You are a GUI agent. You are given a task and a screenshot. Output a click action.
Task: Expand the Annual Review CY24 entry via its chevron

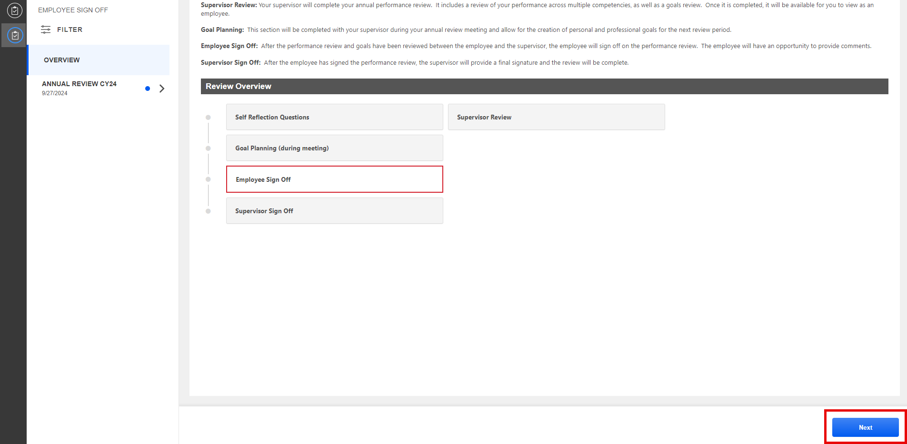click(x=162, y=88)
